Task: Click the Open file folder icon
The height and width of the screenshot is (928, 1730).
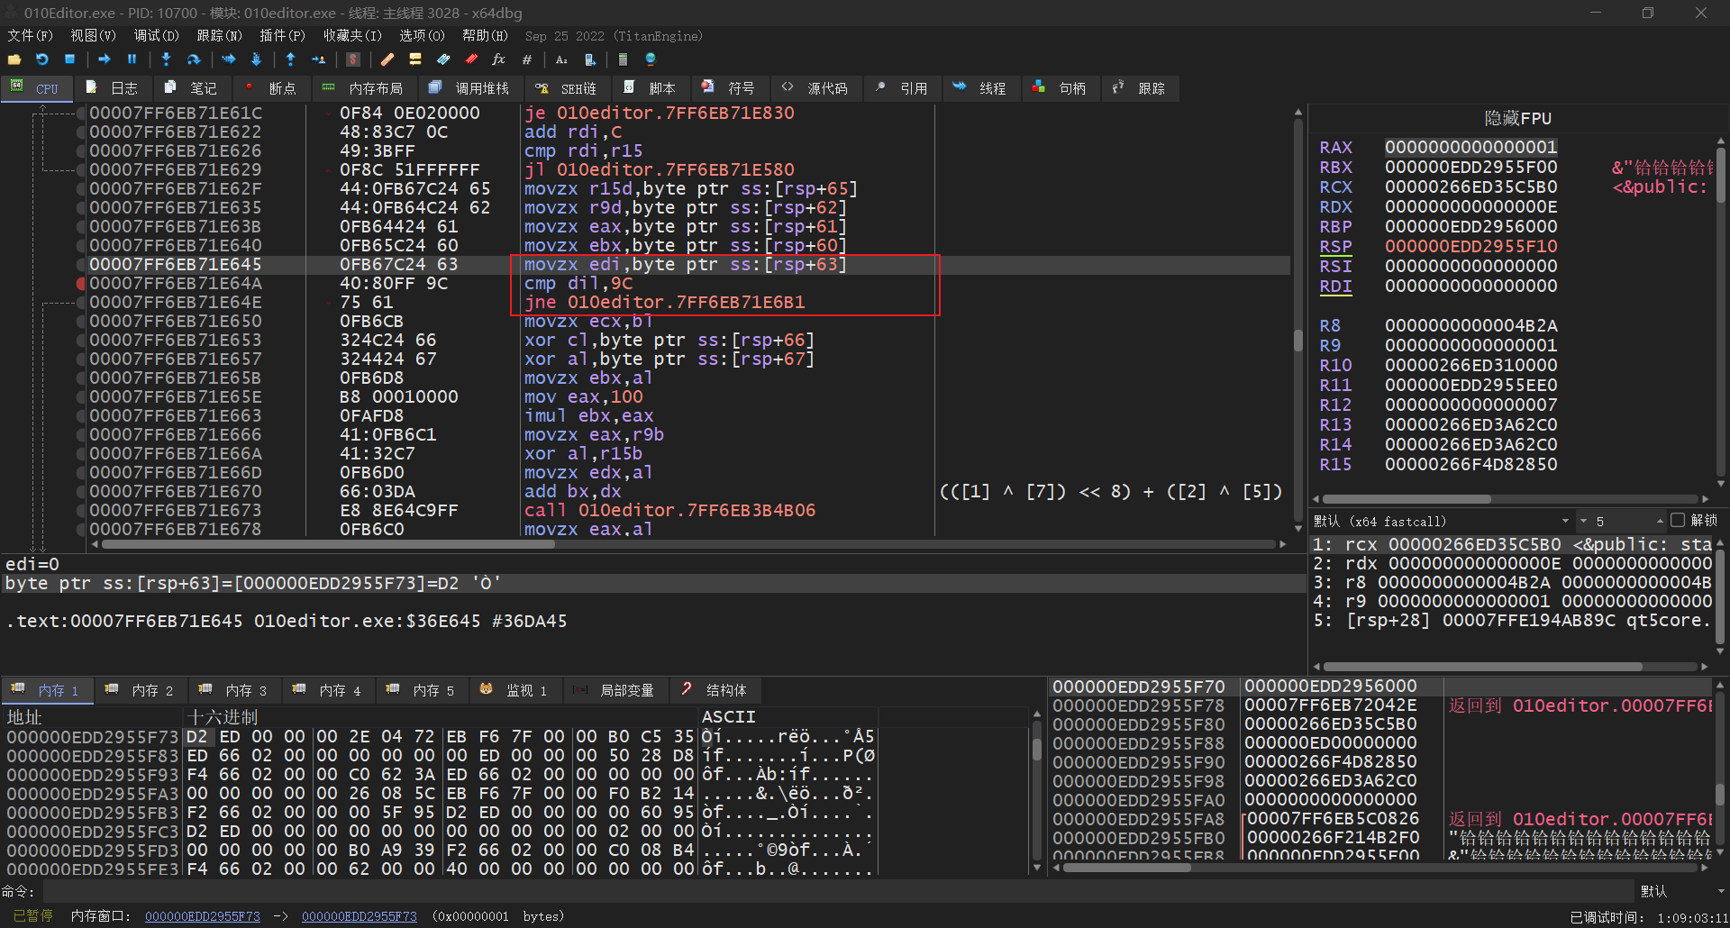Action: (14, 59)
